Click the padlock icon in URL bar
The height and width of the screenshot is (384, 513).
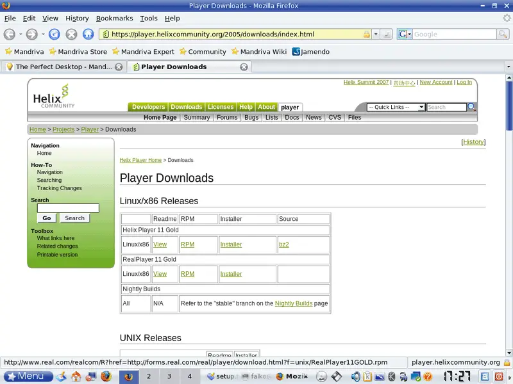366,34
